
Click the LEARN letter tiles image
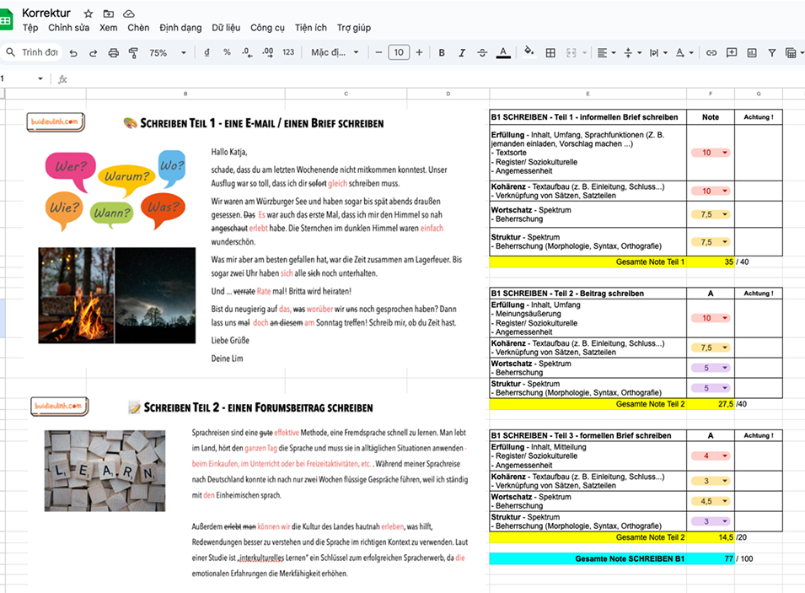[105, 471]
